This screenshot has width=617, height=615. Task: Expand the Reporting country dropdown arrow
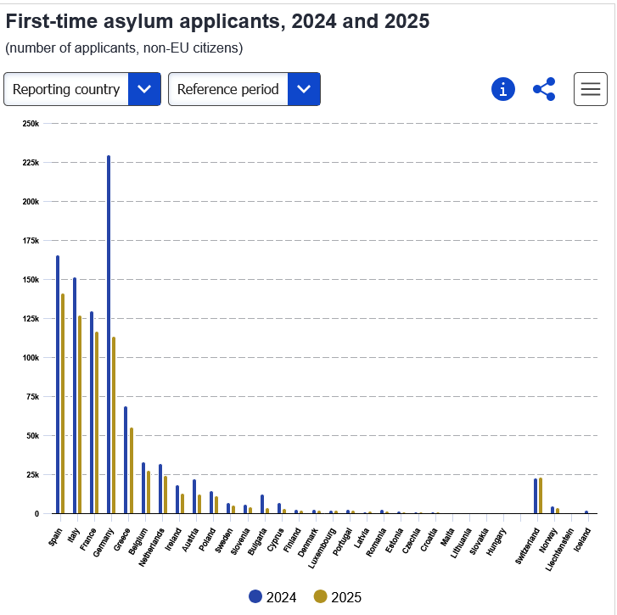click(144, 89)
